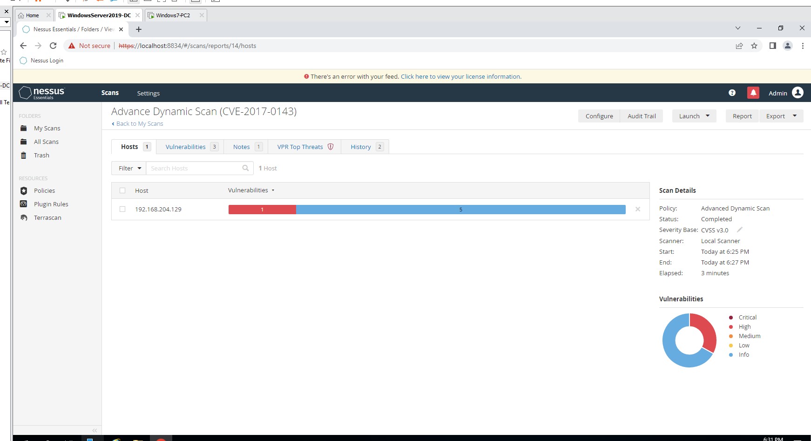The height and width of the screenshot is (441, 811).
Task: Click the vulnerabilities donut chart
Action: tap(689, 340)
